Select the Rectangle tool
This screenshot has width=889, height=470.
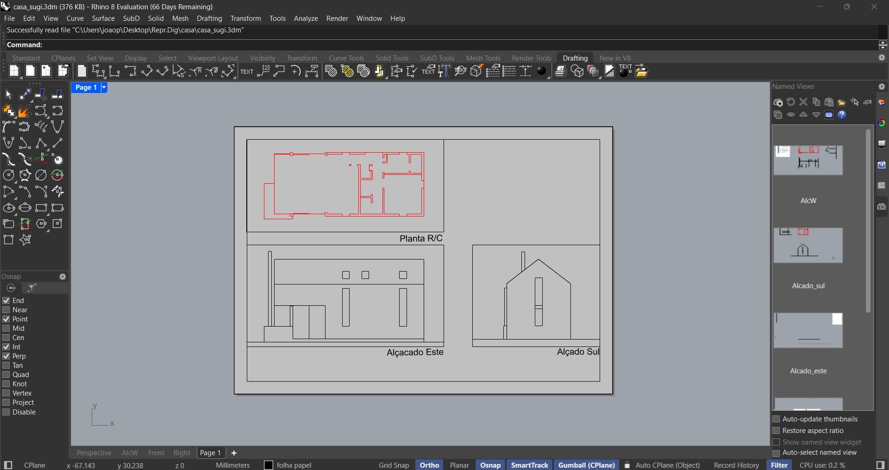41,209
